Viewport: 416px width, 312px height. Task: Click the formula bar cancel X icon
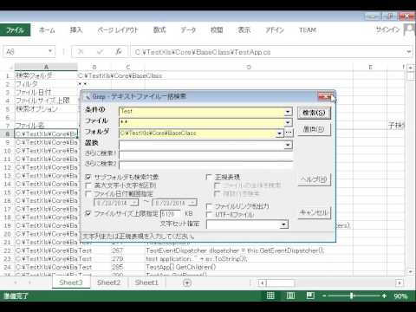[81, 52]
